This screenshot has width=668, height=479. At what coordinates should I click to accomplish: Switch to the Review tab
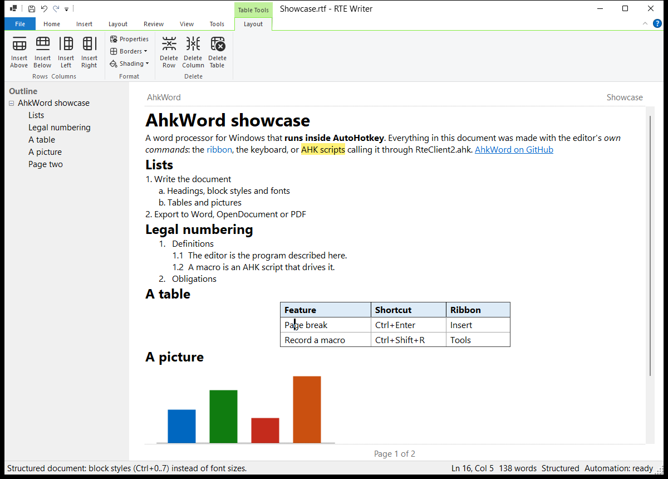pos(154,24)
